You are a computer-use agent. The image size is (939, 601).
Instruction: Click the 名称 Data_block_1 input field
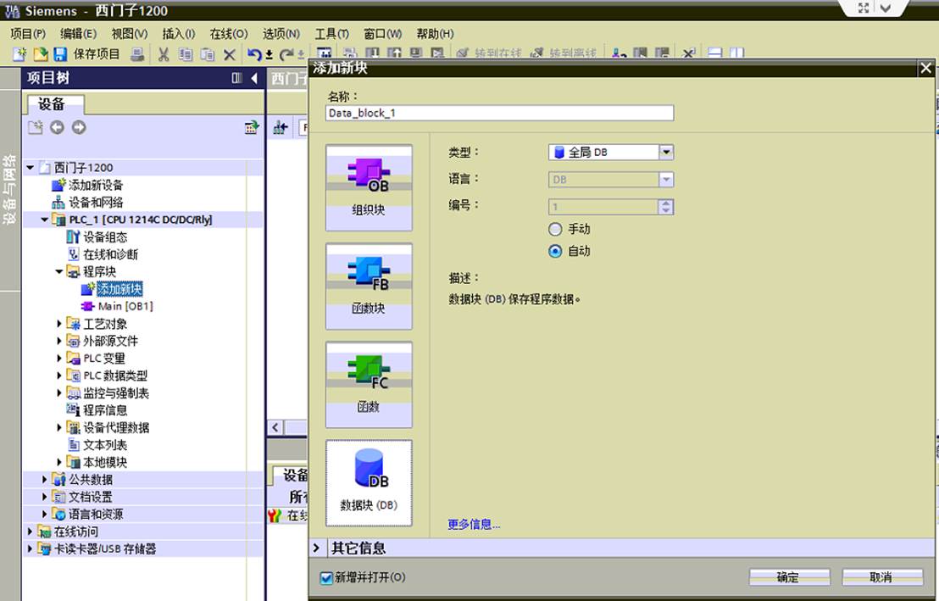499,113
